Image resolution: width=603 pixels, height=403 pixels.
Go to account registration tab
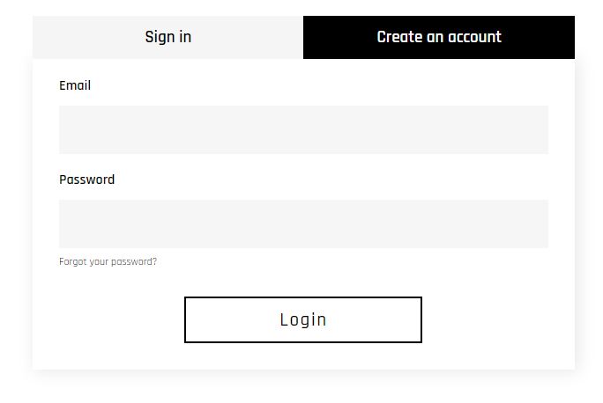(x=438, y=37)
